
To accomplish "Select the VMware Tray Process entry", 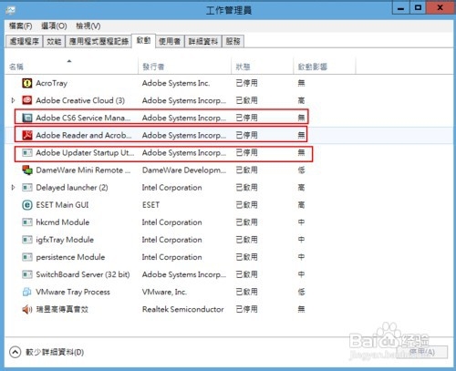I will coord(73,292).
